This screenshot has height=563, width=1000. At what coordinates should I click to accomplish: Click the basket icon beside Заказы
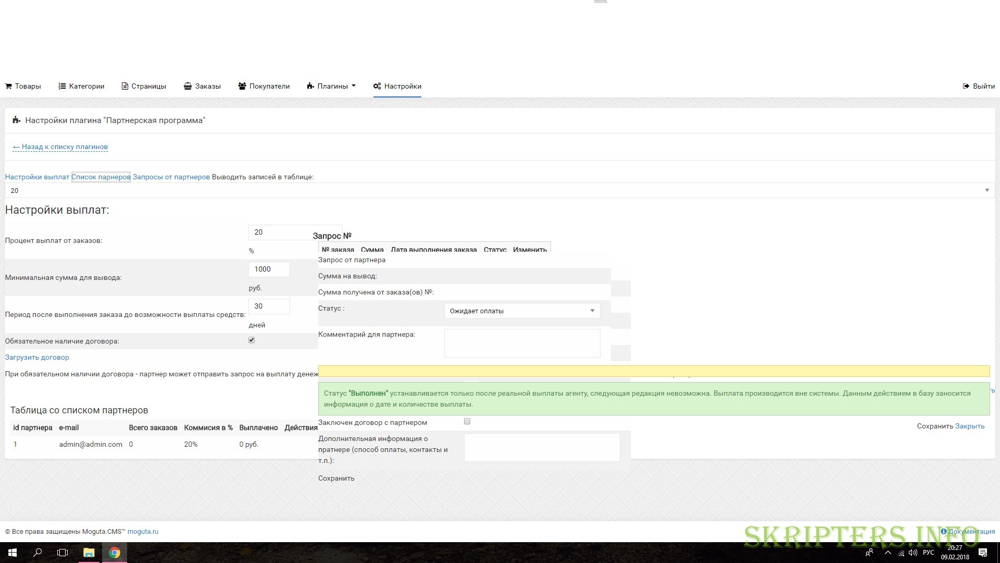click(x=187, y=86)
